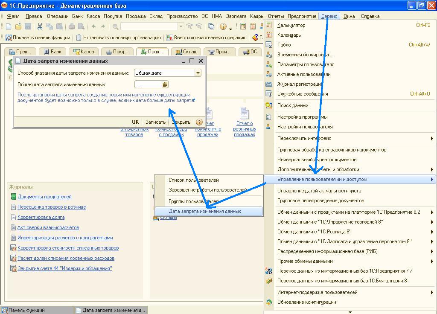The width and height of the screenshot is (437, 314).
Task: Switch to the Касса tab
Action: (84, 52)
